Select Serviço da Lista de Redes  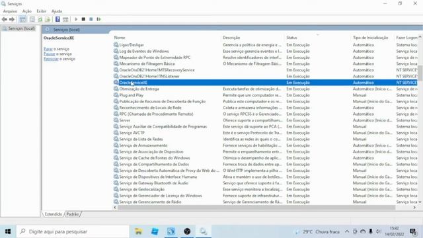(265, 139)
